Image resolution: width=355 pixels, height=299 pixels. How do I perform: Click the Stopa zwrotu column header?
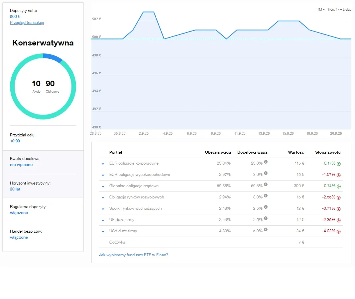coord(328,152)
